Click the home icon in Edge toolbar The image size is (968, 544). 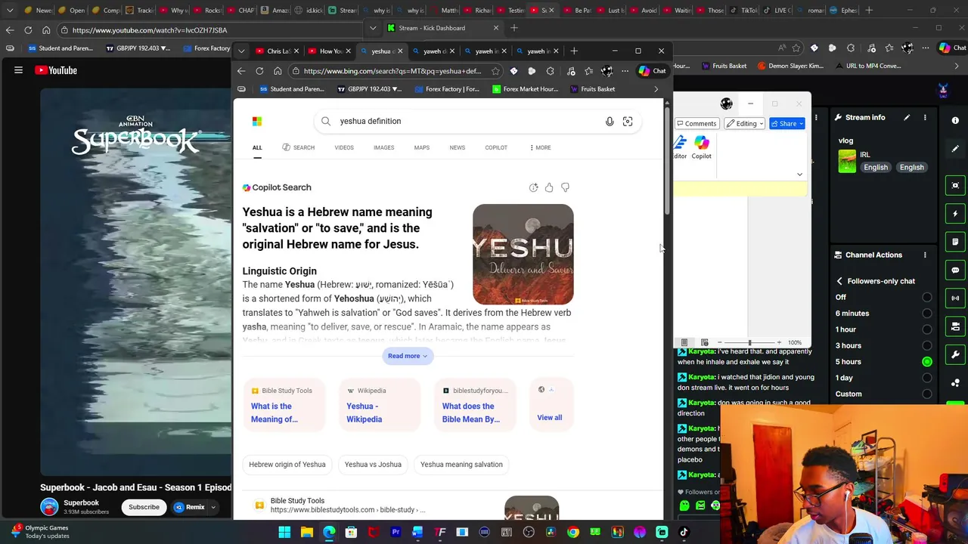[278, 71]
